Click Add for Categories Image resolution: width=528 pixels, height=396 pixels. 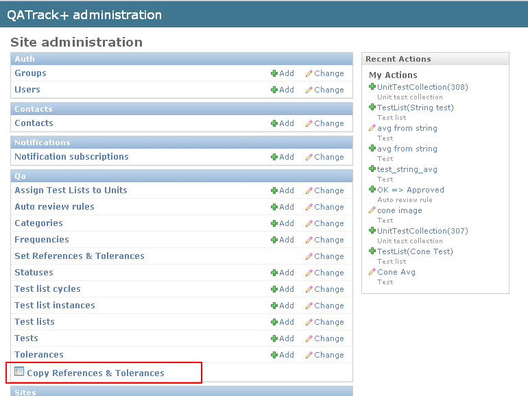286,223
